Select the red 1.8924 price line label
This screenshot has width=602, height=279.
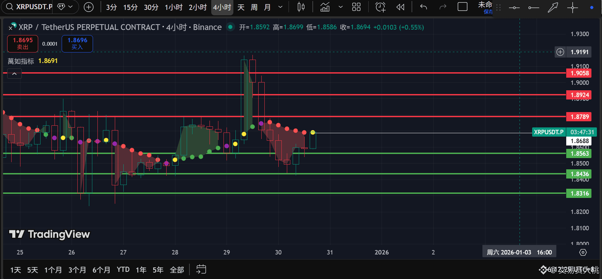tap(578, 95)
